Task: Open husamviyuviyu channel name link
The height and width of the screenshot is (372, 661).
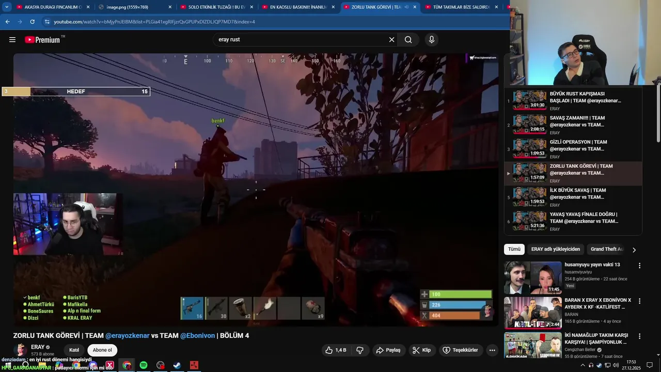Action: coord(578,272)
